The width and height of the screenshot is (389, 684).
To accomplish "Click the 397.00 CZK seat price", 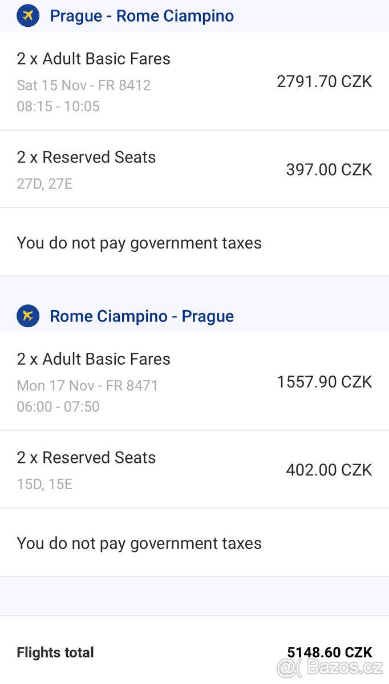I will (x=329, y=169).
